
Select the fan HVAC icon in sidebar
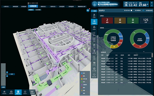tap(94, 16)
